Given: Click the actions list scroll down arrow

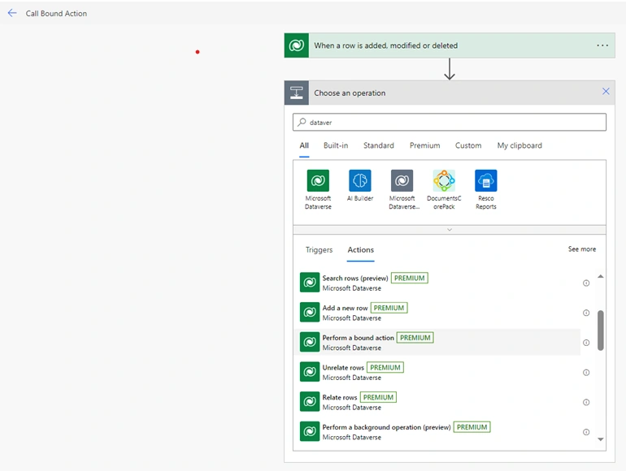Looking at the screenshot, I should click(x=601, y=439).
